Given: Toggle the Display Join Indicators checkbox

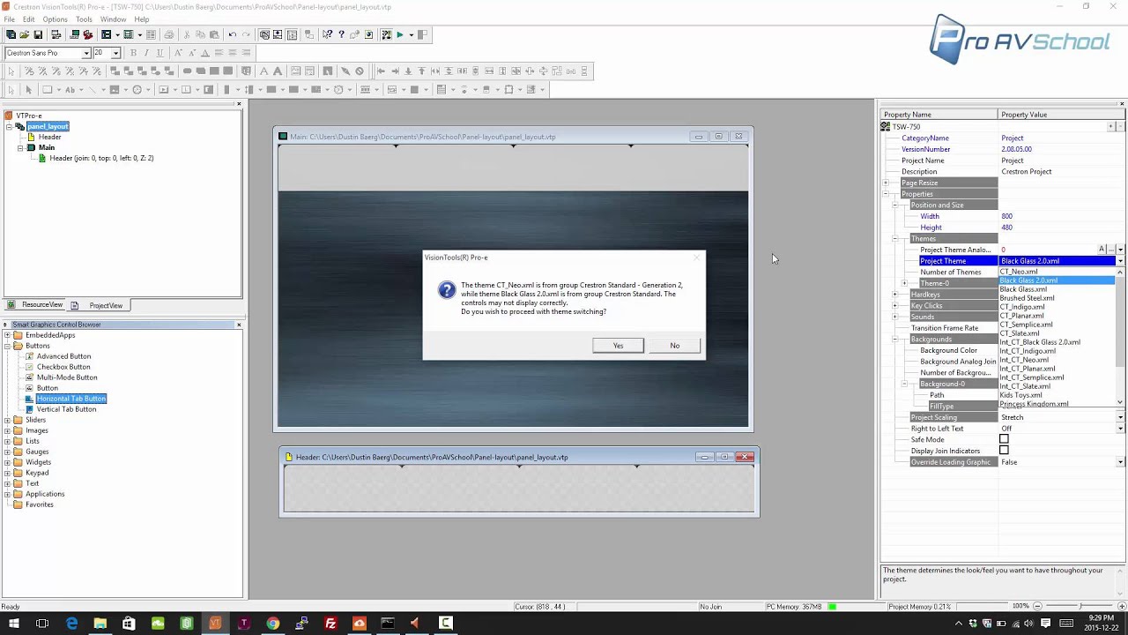Looking at the screenshot, I should pos(1004,451).
